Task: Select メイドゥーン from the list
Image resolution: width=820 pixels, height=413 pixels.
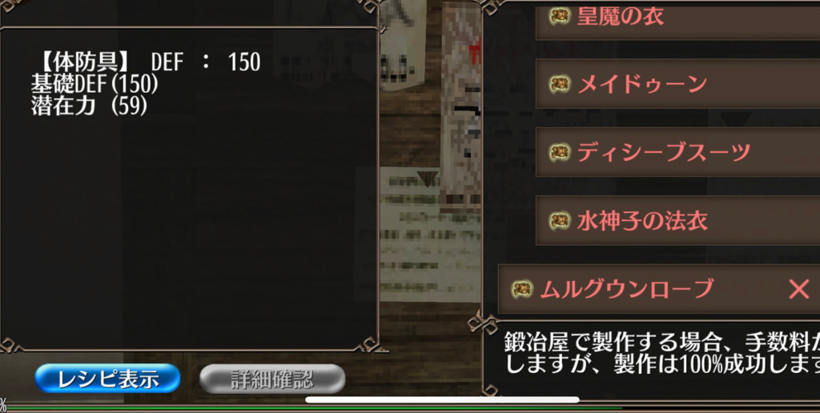Action: [x=677, y=84]
